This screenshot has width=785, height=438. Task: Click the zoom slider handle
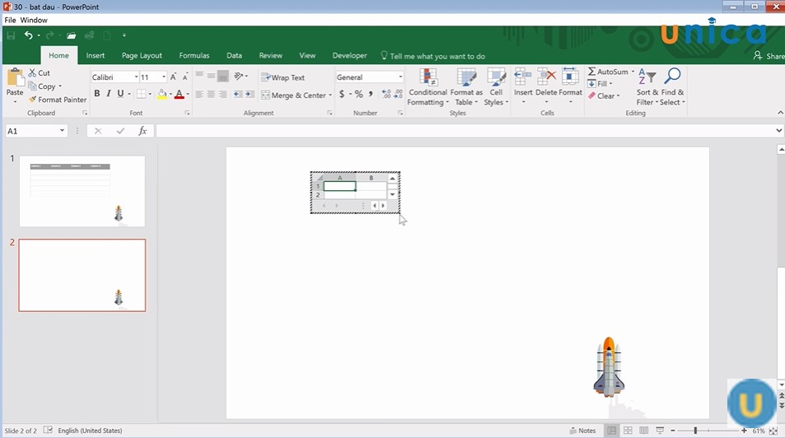tap(695, 431)
